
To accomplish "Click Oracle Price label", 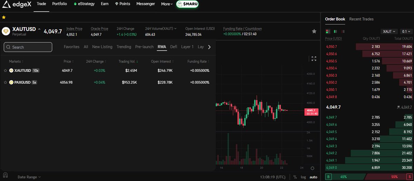I will coord(99,29).
